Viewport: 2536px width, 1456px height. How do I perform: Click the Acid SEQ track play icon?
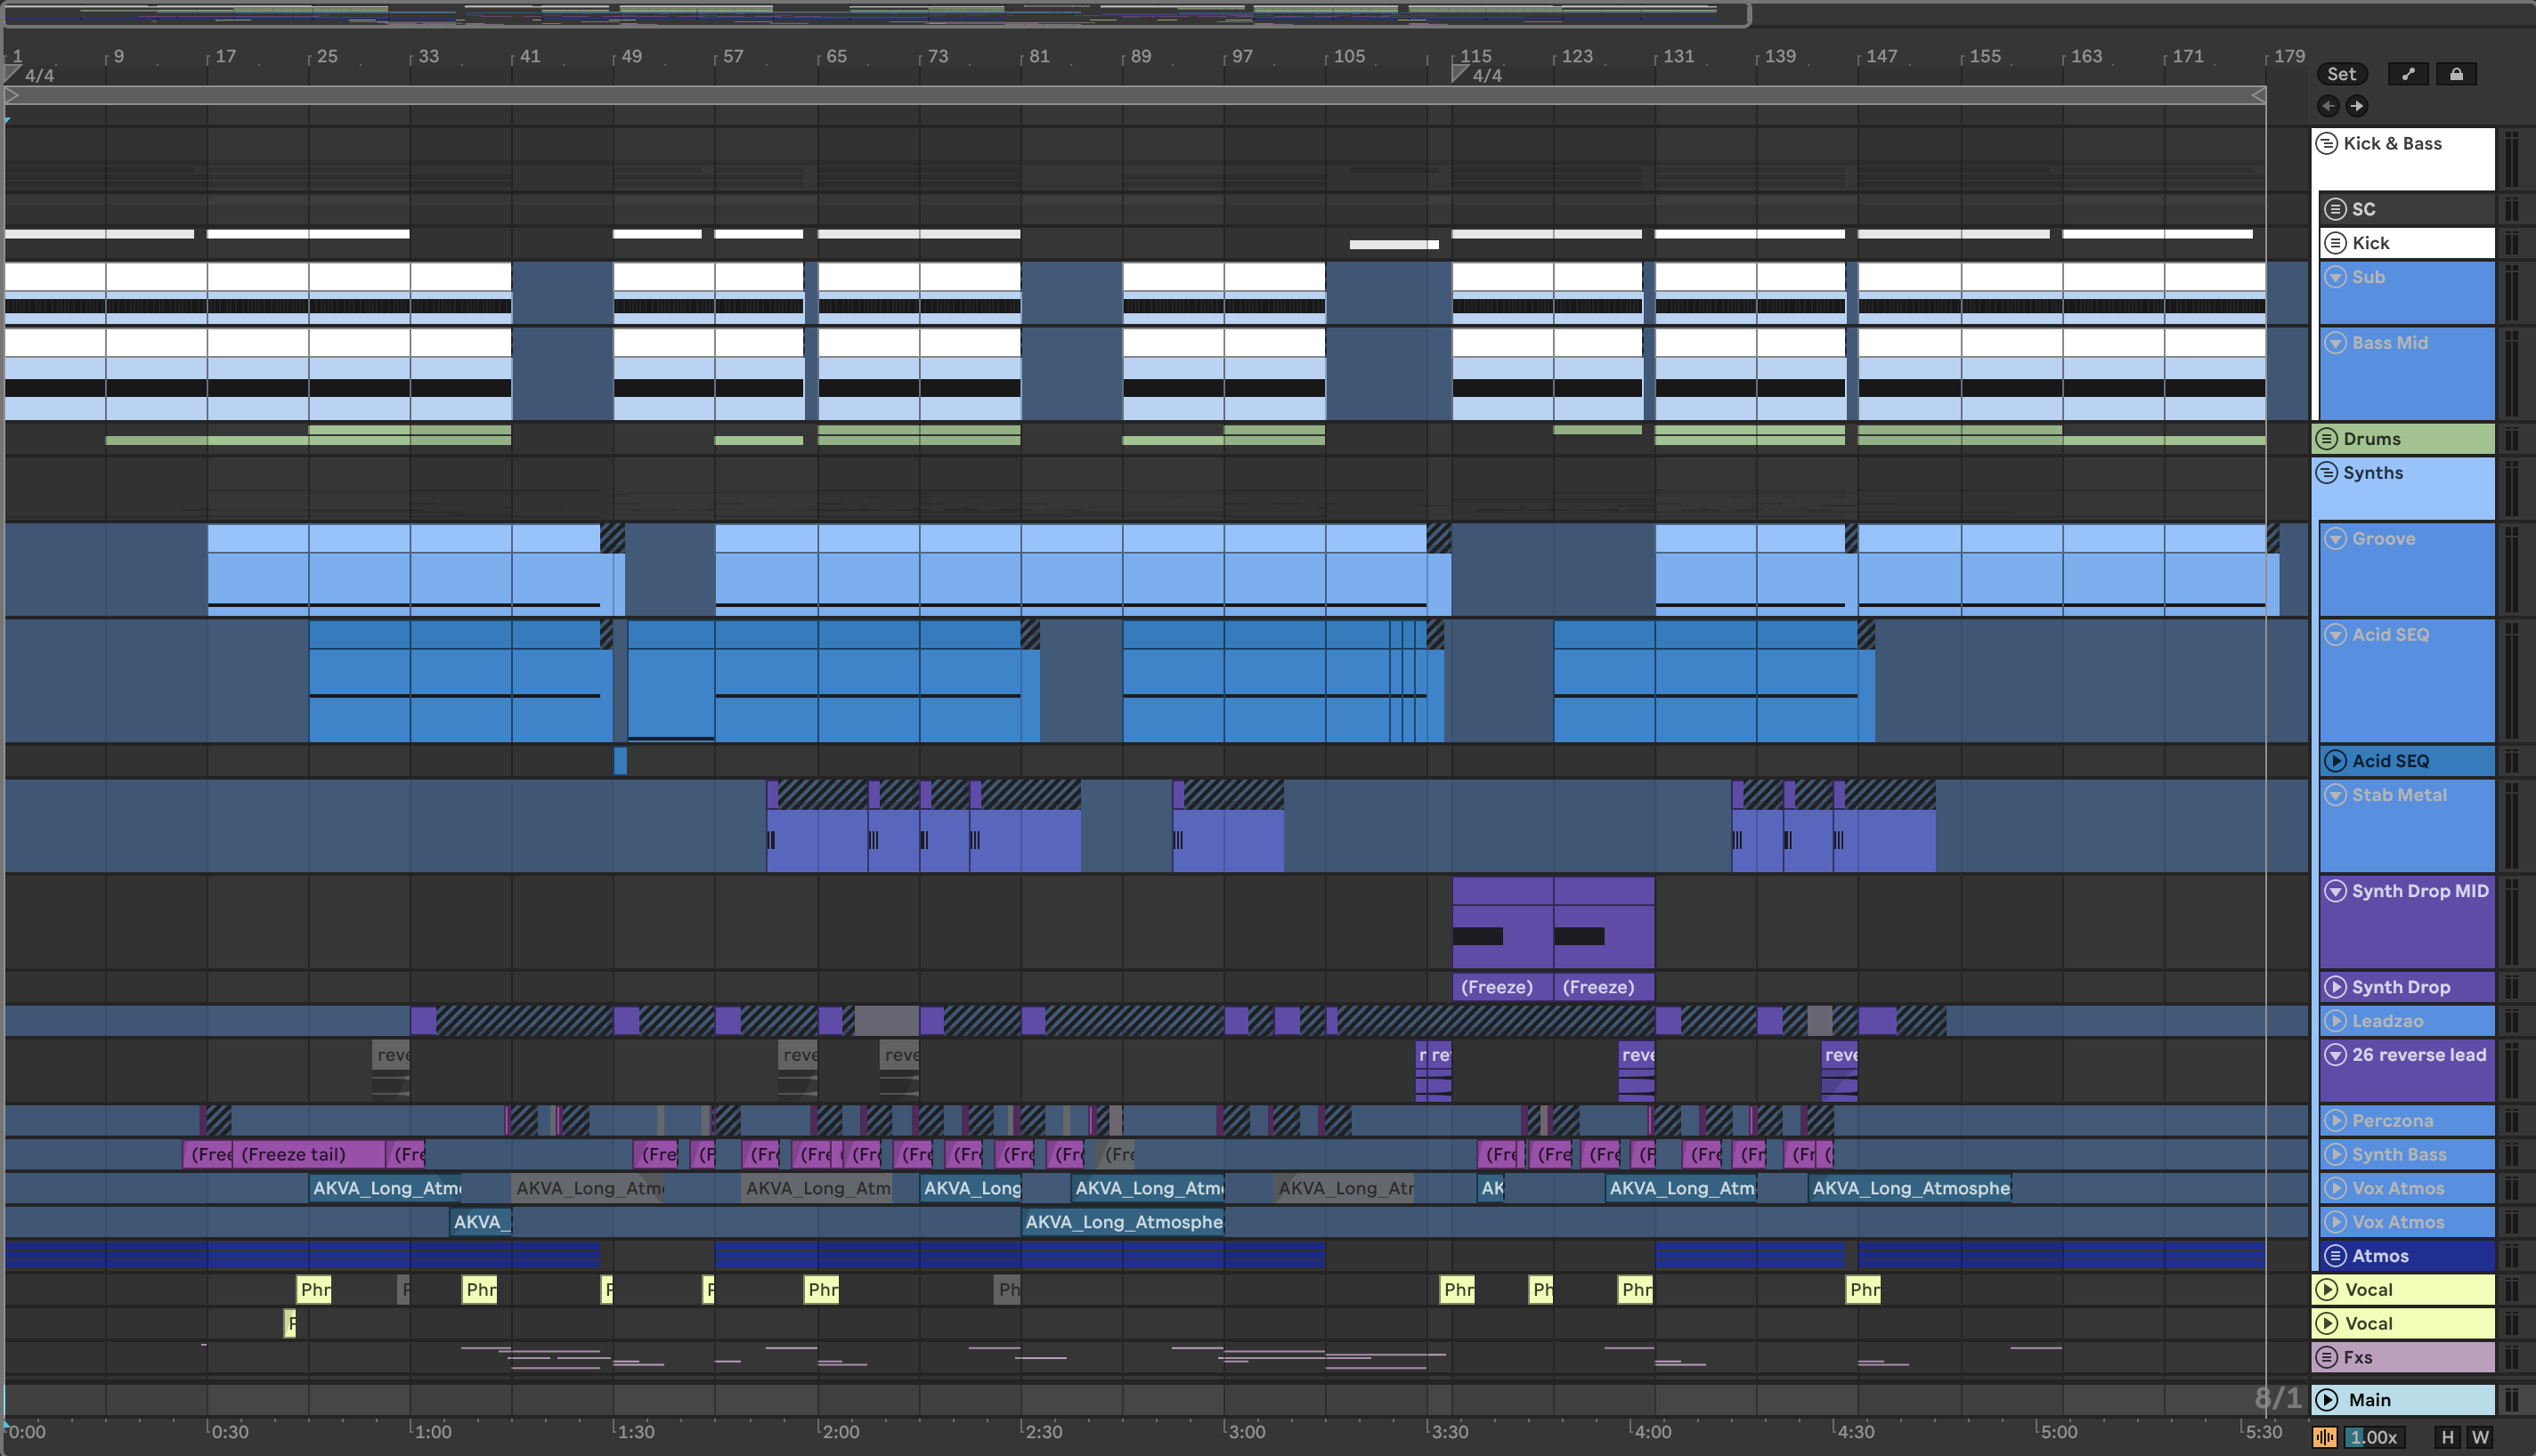2335,761
